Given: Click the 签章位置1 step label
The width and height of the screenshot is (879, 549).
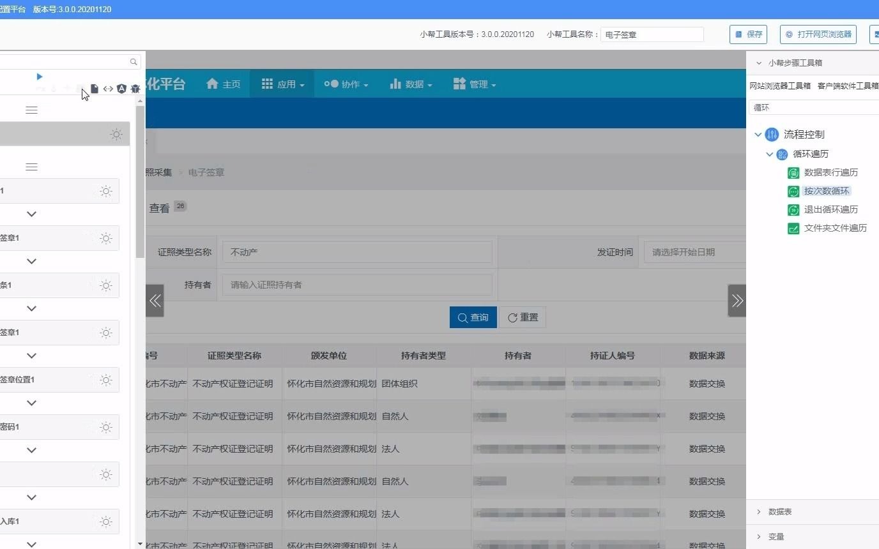Looking at the screenshot, I should [17, 380].
